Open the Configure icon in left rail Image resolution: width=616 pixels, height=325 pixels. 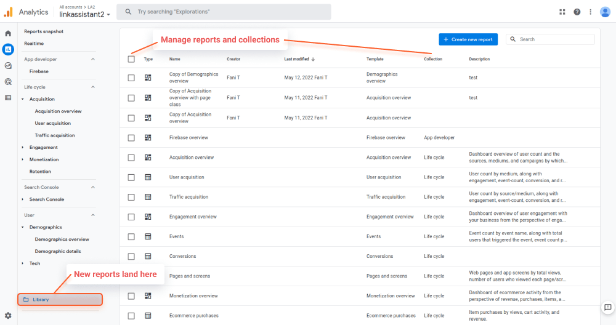8,97
